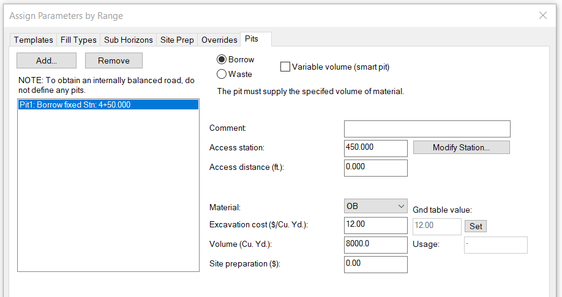Click the Excavation cost field
This screenshot has width=562, height=297.
point(376,225)
